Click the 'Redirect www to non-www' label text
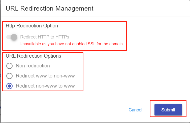Viewport: 190px width, 123px height. click(45, 76)
